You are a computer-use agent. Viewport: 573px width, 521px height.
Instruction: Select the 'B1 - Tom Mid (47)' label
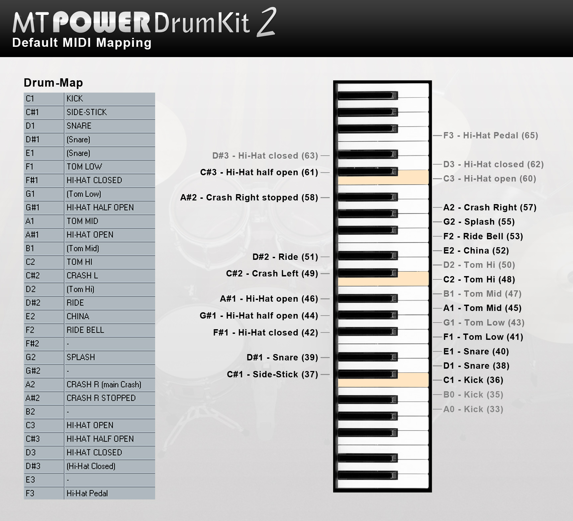(x=482, y=294)
